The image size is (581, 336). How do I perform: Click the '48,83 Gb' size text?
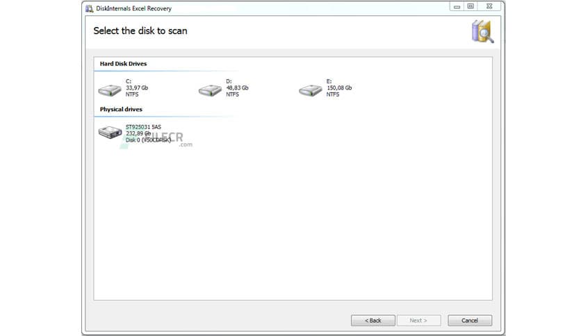click(237, 87)
